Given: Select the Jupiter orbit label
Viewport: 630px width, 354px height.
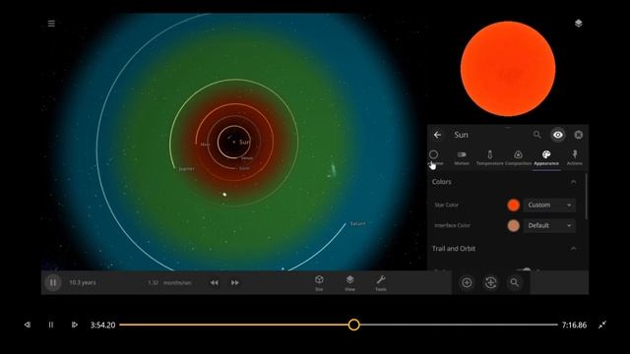Looking at the screenshot, I should 186,169.
